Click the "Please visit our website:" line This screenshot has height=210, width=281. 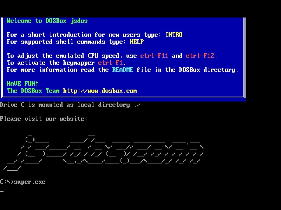[44, 119]
